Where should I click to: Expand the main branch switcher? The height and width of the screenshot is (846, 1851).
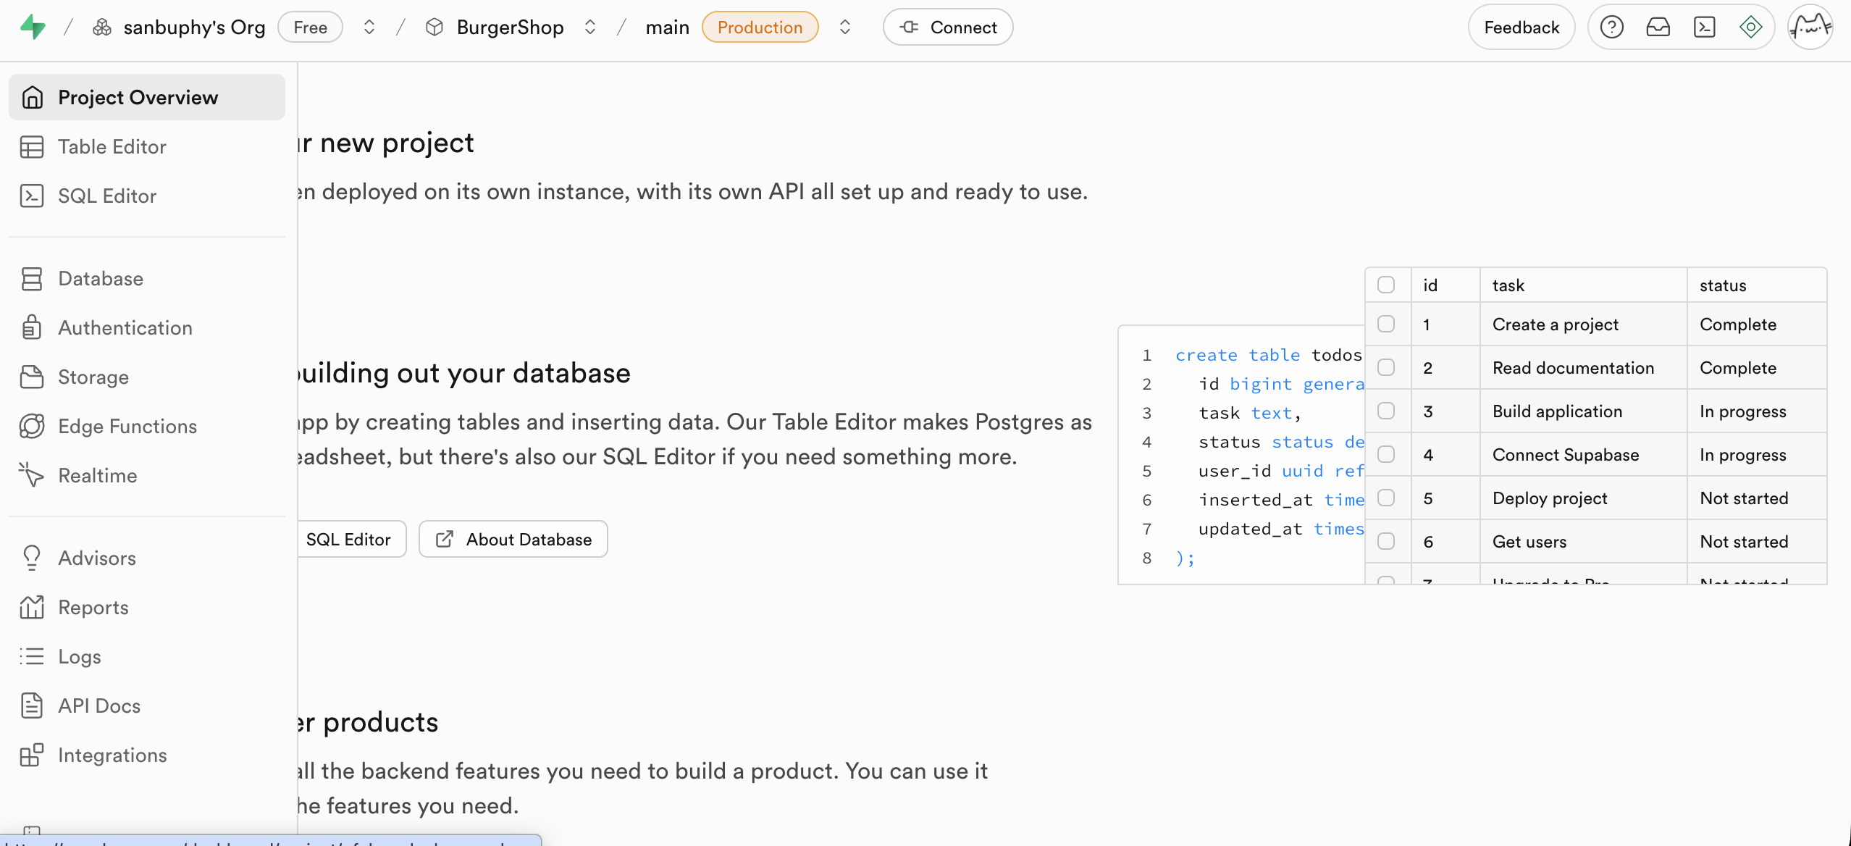pos(844,28)
